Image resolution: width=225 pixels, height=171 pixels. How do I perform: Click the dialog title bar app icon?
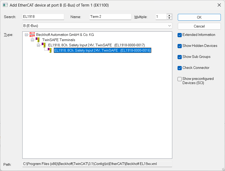[x=5, y=5]
